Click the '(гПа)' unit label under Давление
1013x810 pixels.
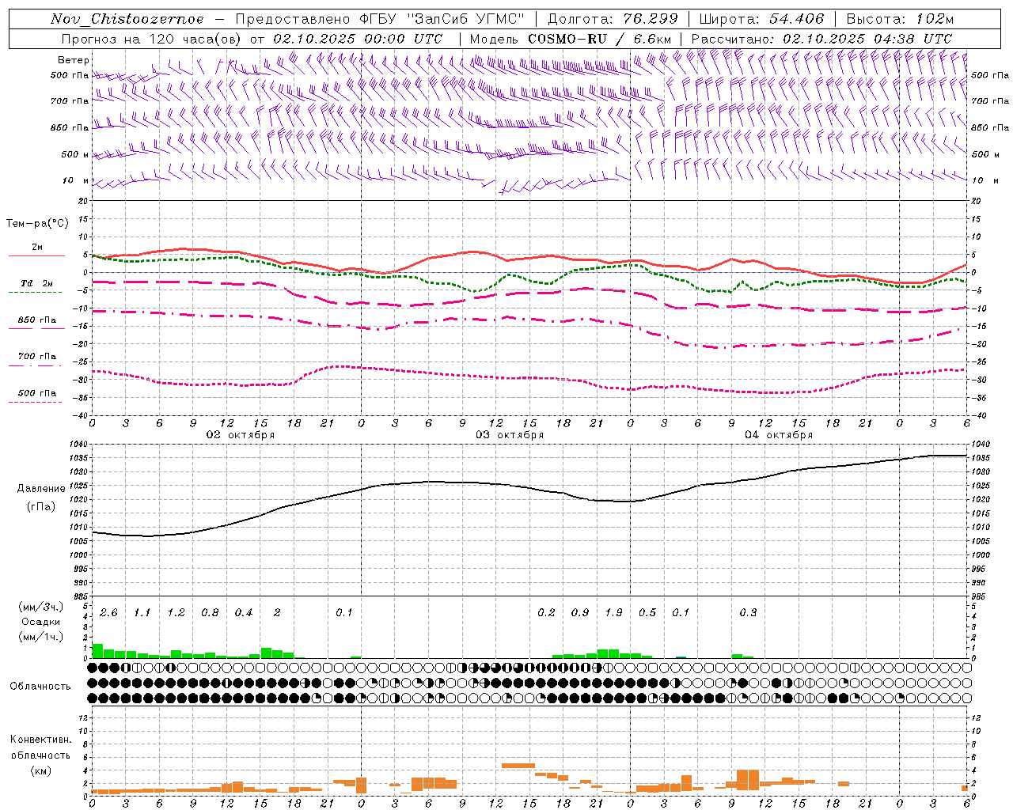pyautogui.click(x=41, y=506)
